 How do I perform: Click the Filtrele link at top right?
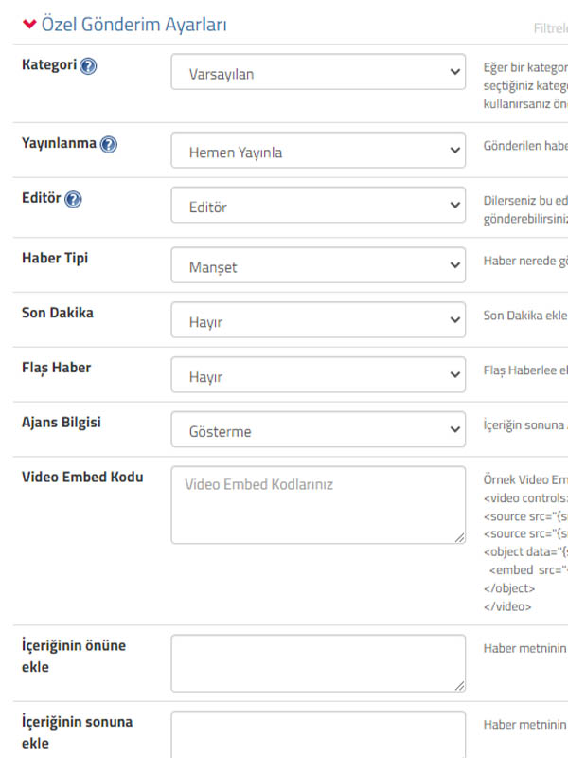[550, 28]
